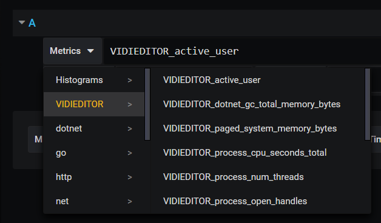Select the VIDIEDITOR category
381x223 pixels.
[94, 104]
